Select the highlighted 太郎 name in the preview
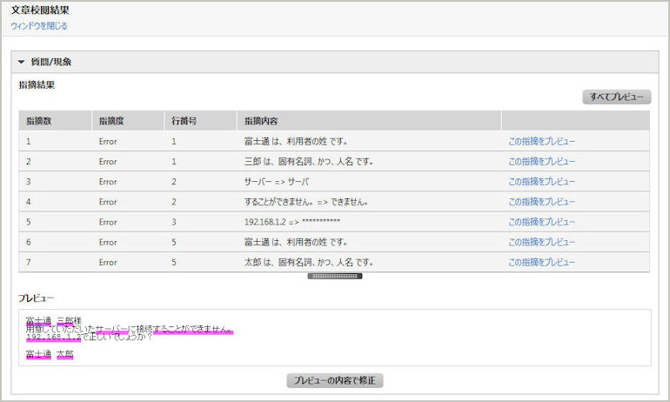670x402 pixels. click(x=65, y=354)
